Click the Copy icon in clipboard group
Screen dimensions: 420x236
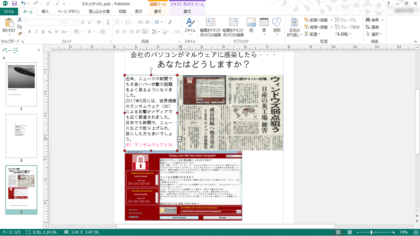coord(20,27)
